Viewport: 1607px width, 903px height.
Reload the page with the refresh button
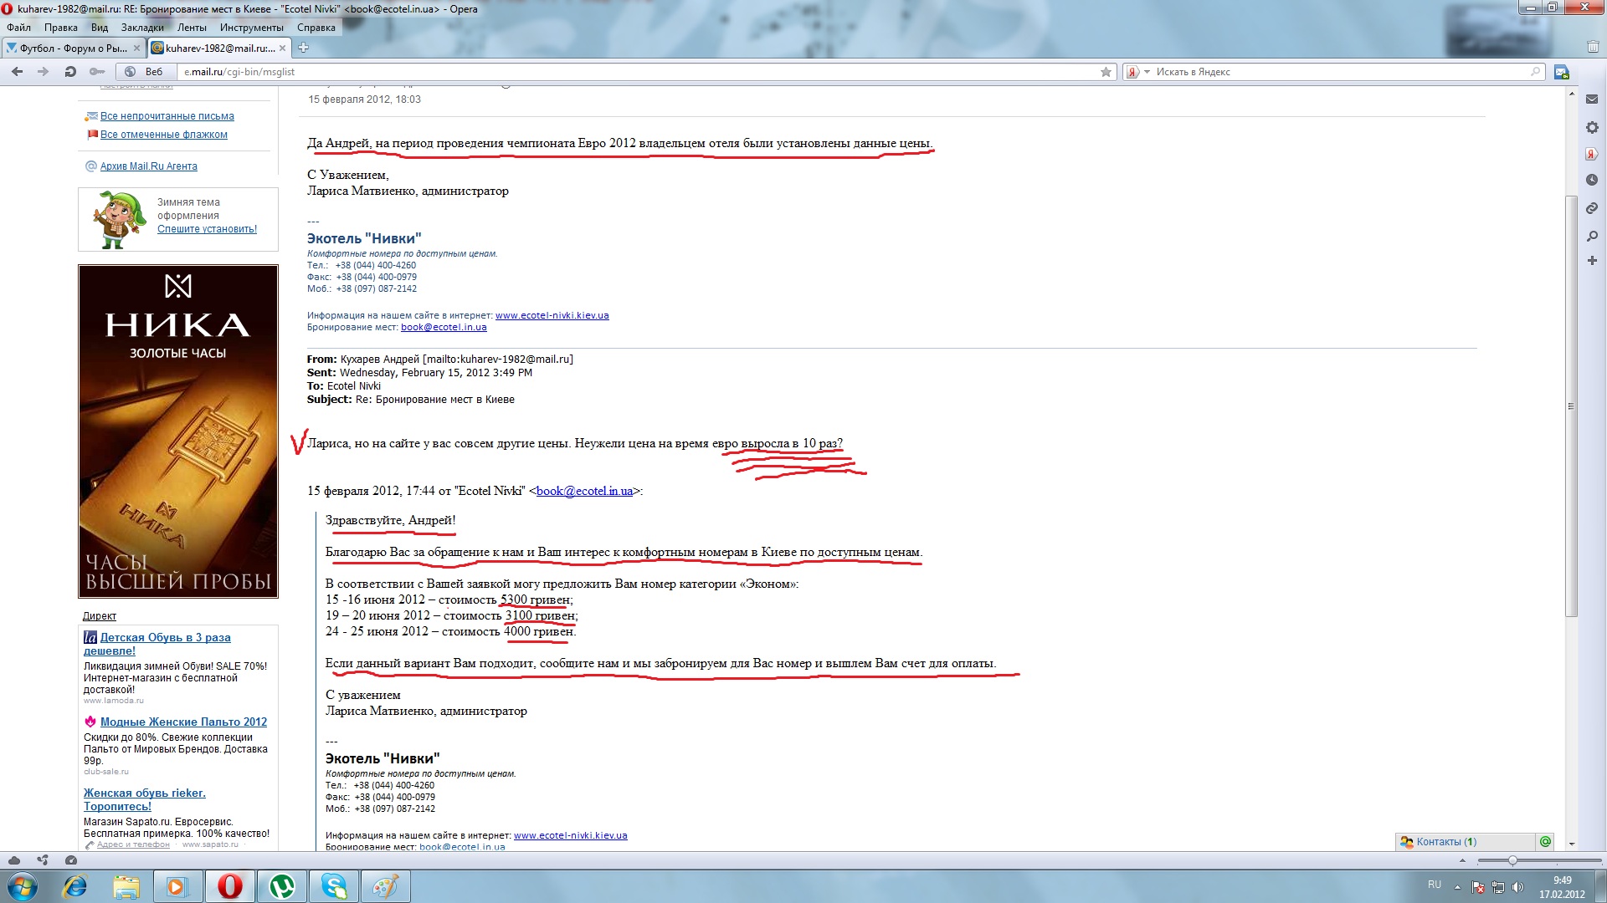pyautogui.click(x=70, y=72)
